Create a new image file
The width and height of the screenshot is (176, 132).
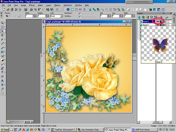click(4, 10)
